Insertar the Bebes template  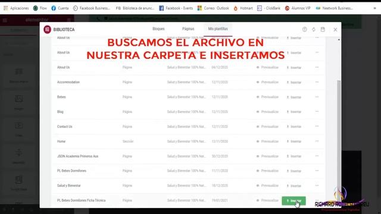[294, 97]
